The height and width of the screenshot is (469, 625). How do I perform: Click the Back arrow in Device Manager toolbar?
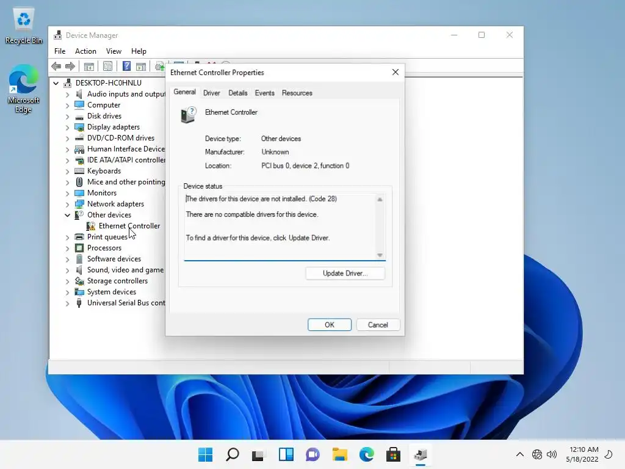56,66
